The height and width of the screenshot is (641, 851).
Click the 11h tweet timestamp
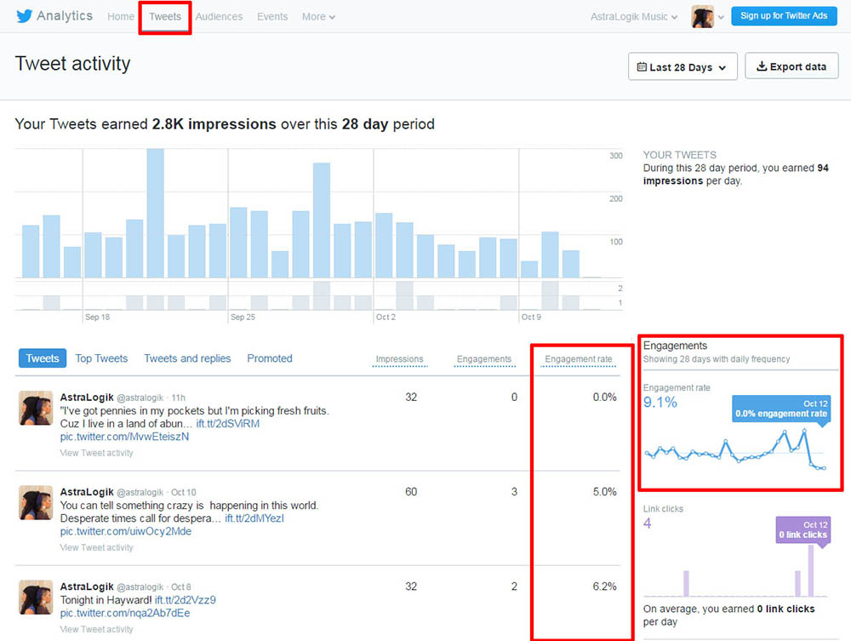pos(178,398)
